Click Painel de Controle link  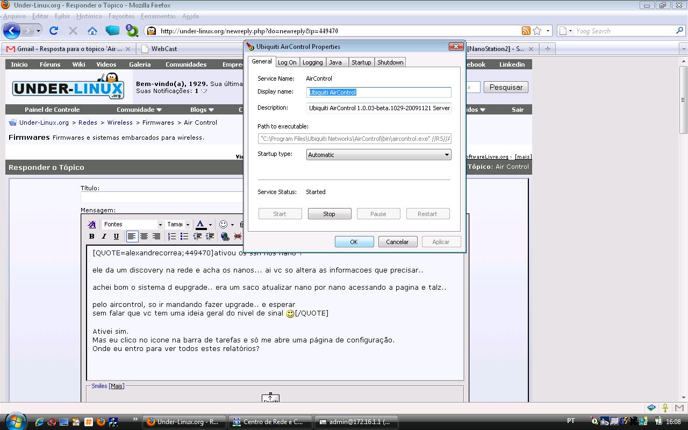52,110
